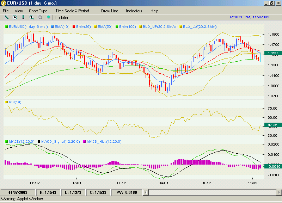This screenshot has width=282, height=203.
Task: Click the EUR/USD window title icon
Action: (4, 3)
